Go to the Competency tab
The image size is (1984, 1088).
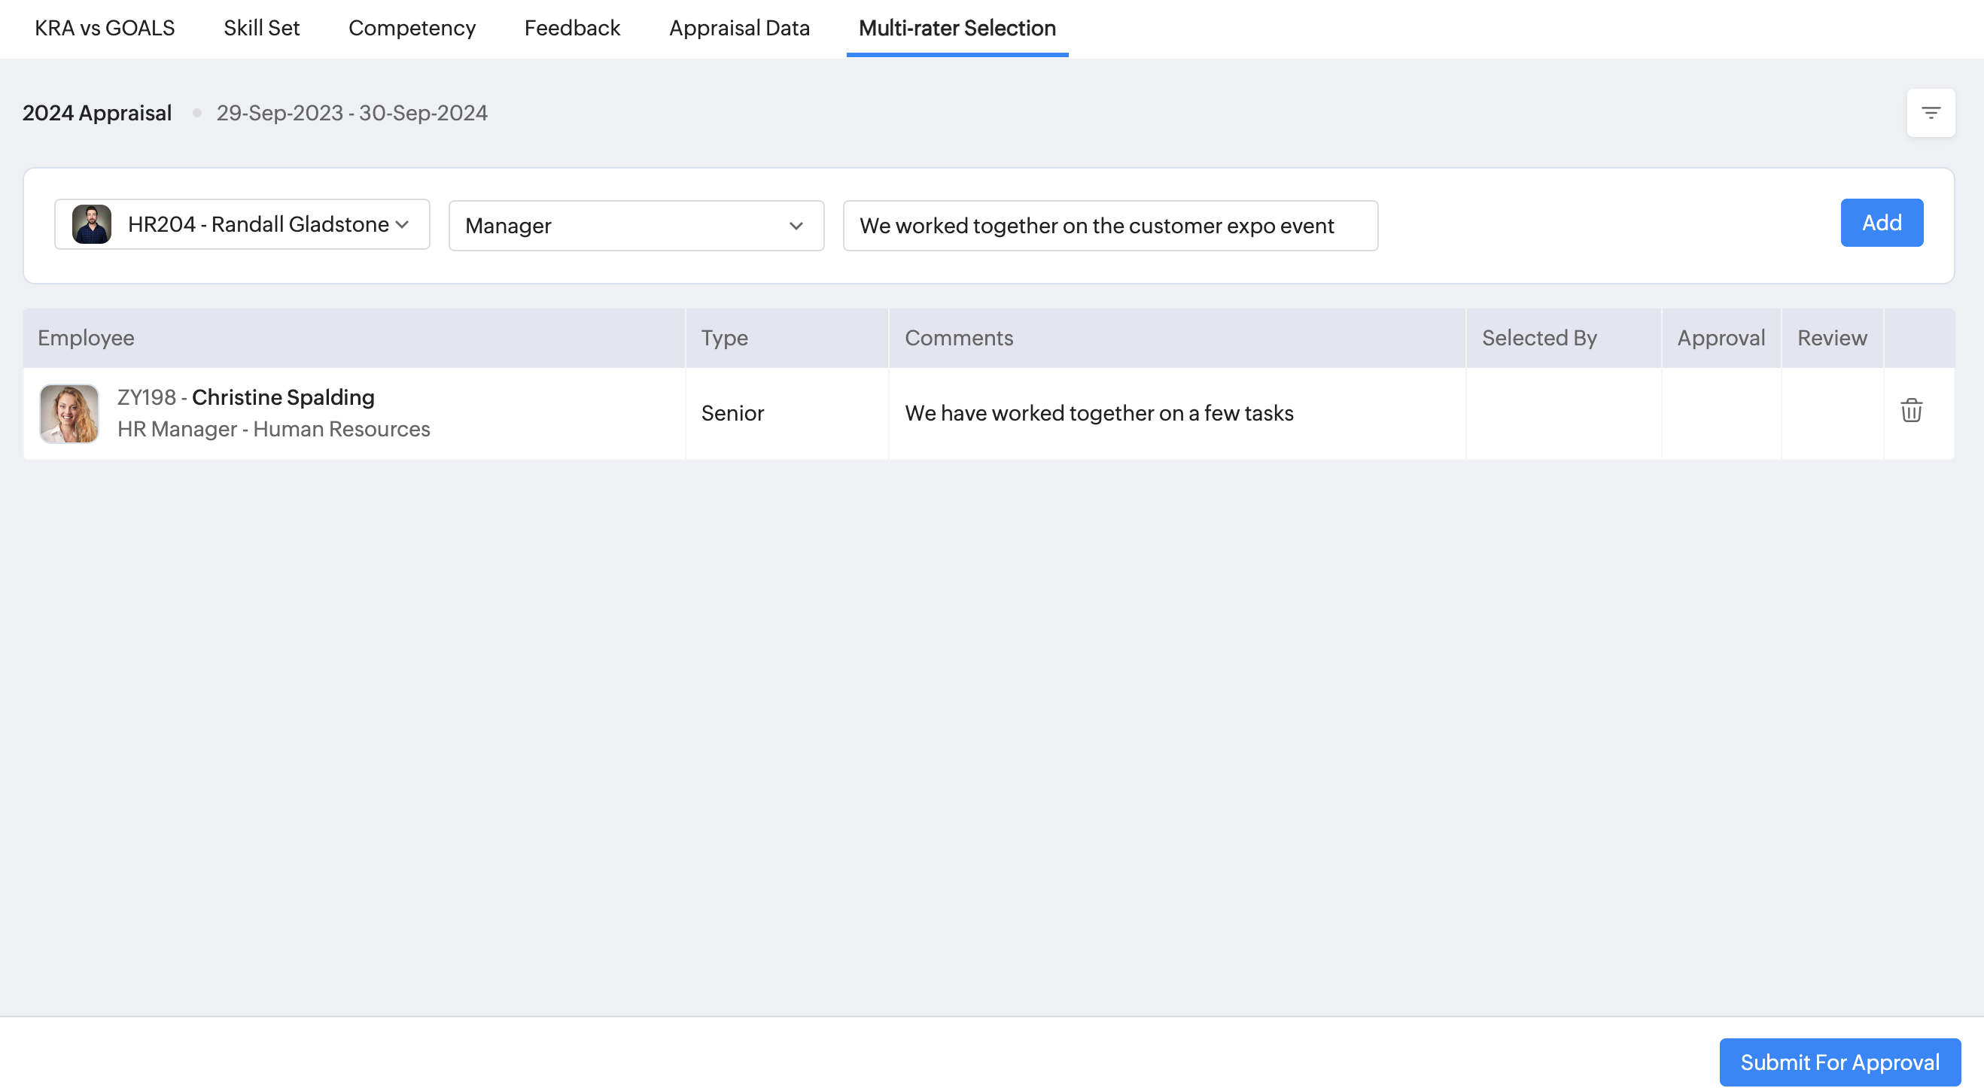click(x=411, y=29)
